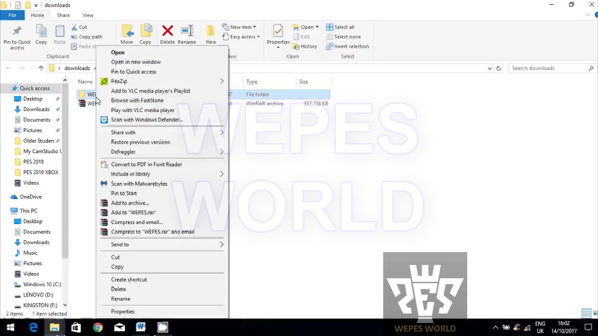
Task: Open the New item dropdown
Action: pyautogui.click(x=239, y=27)
